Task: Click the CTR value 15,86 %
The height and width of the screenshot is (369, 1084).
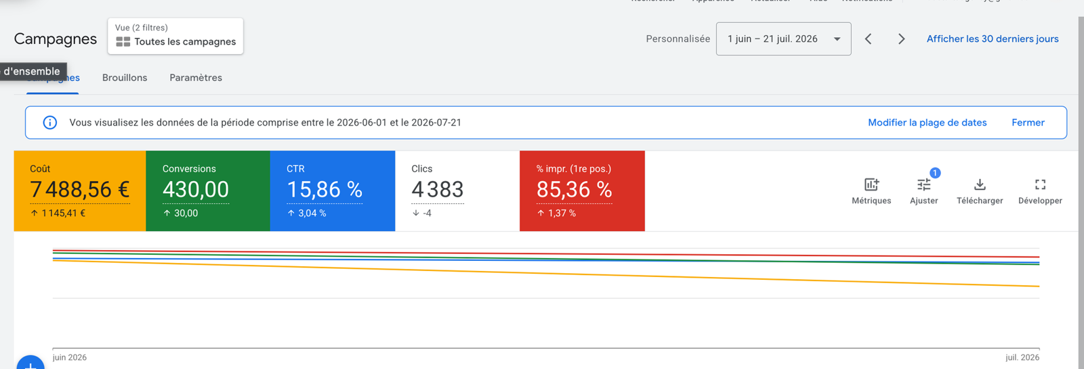Action: [325, 190]
